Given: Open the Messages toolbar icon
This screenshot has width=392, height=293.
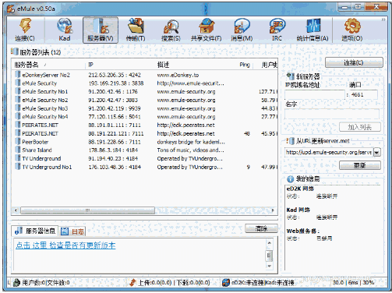Looking at the screenshot, I should click(242, 26).
